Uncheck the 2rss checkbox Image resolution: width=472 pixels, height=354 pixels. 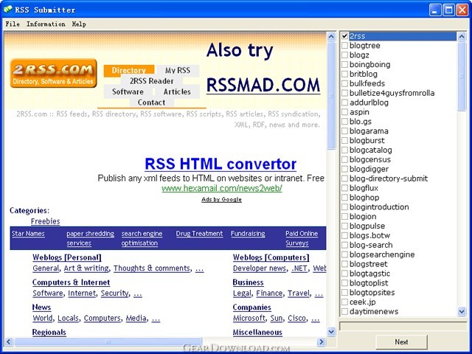click(344, 36)
